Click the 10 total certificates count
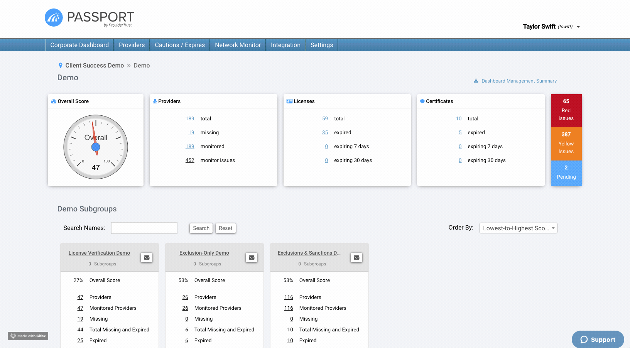Viewport: 630px width, 348px height. [459, 119]
